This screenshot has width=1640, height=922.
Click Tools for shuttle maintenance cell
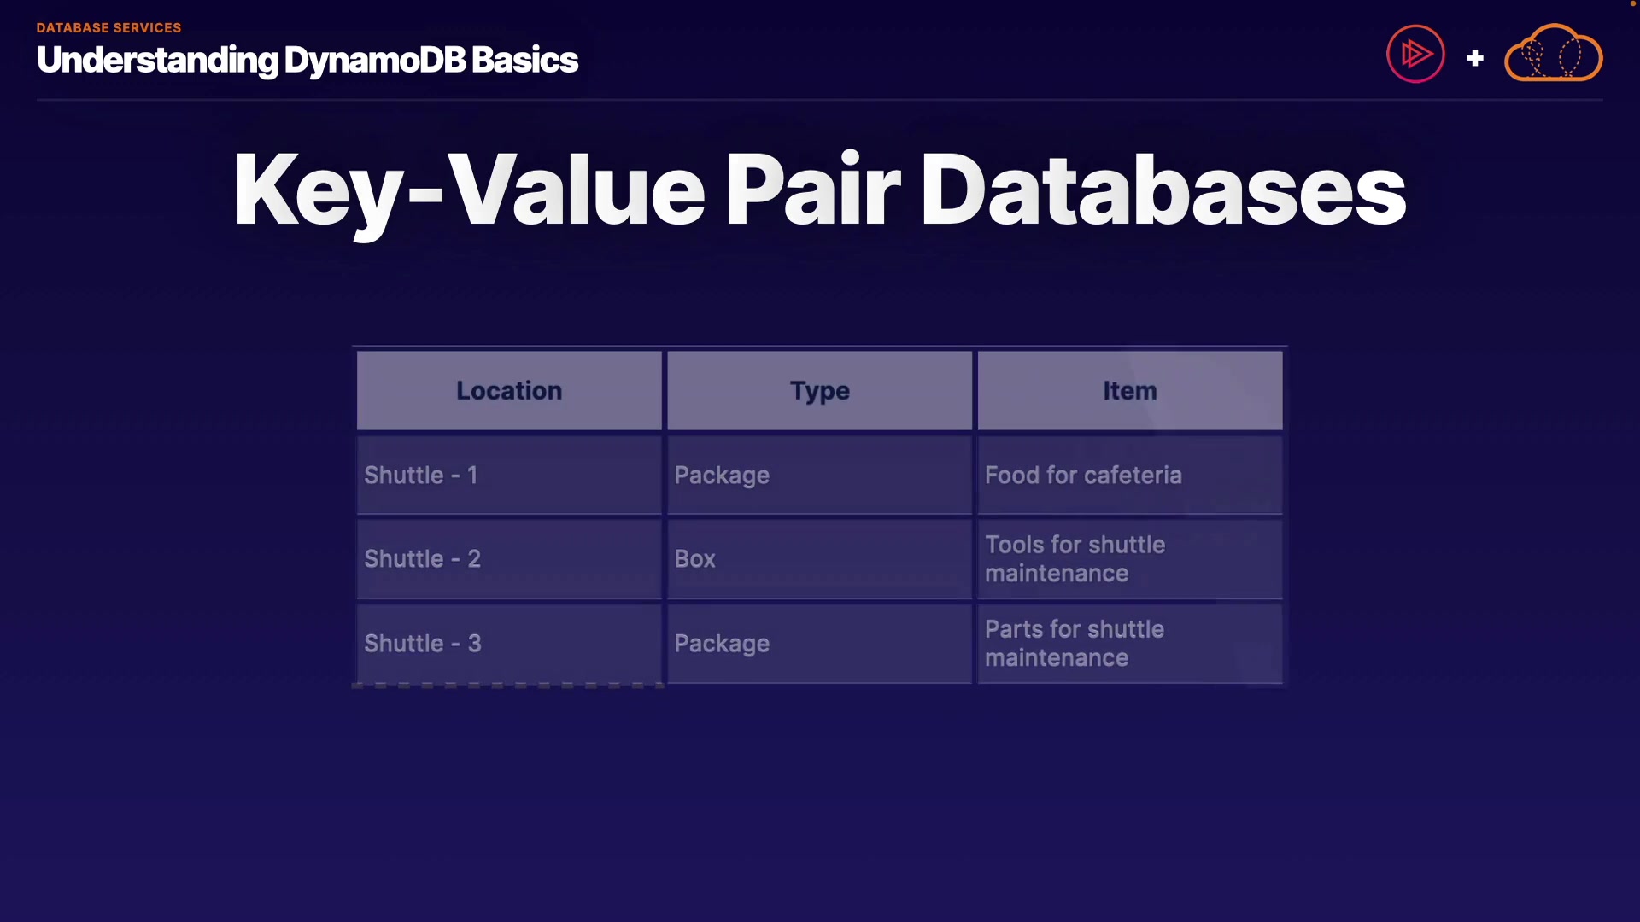[x=1129, y=559]
